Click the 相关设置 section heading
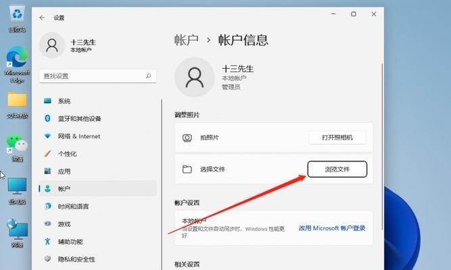Image resolution: width=451 pixels, height=270 pixels. click(x=187, y=264)
